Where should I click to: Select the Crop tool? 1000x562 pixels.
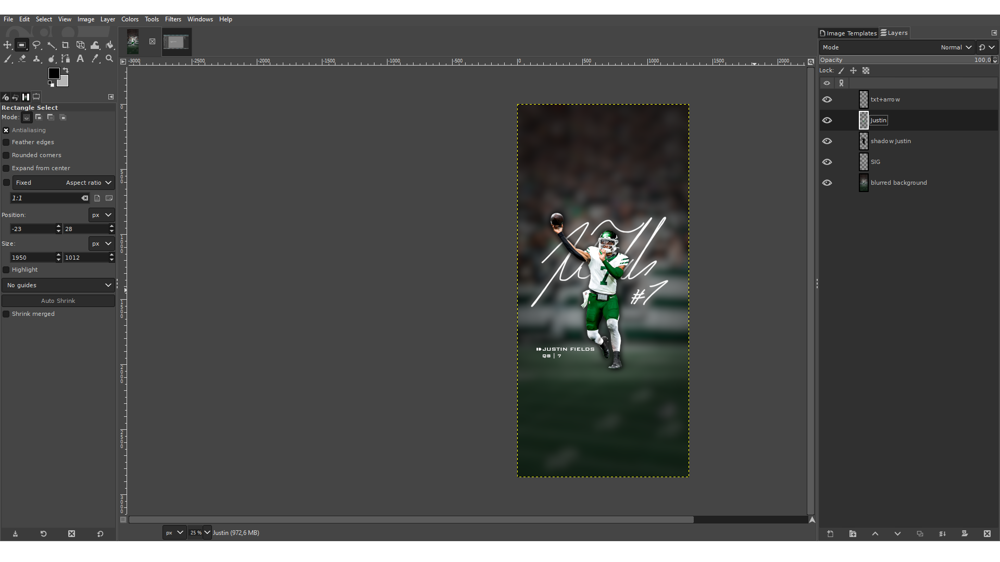pos(66,45)
